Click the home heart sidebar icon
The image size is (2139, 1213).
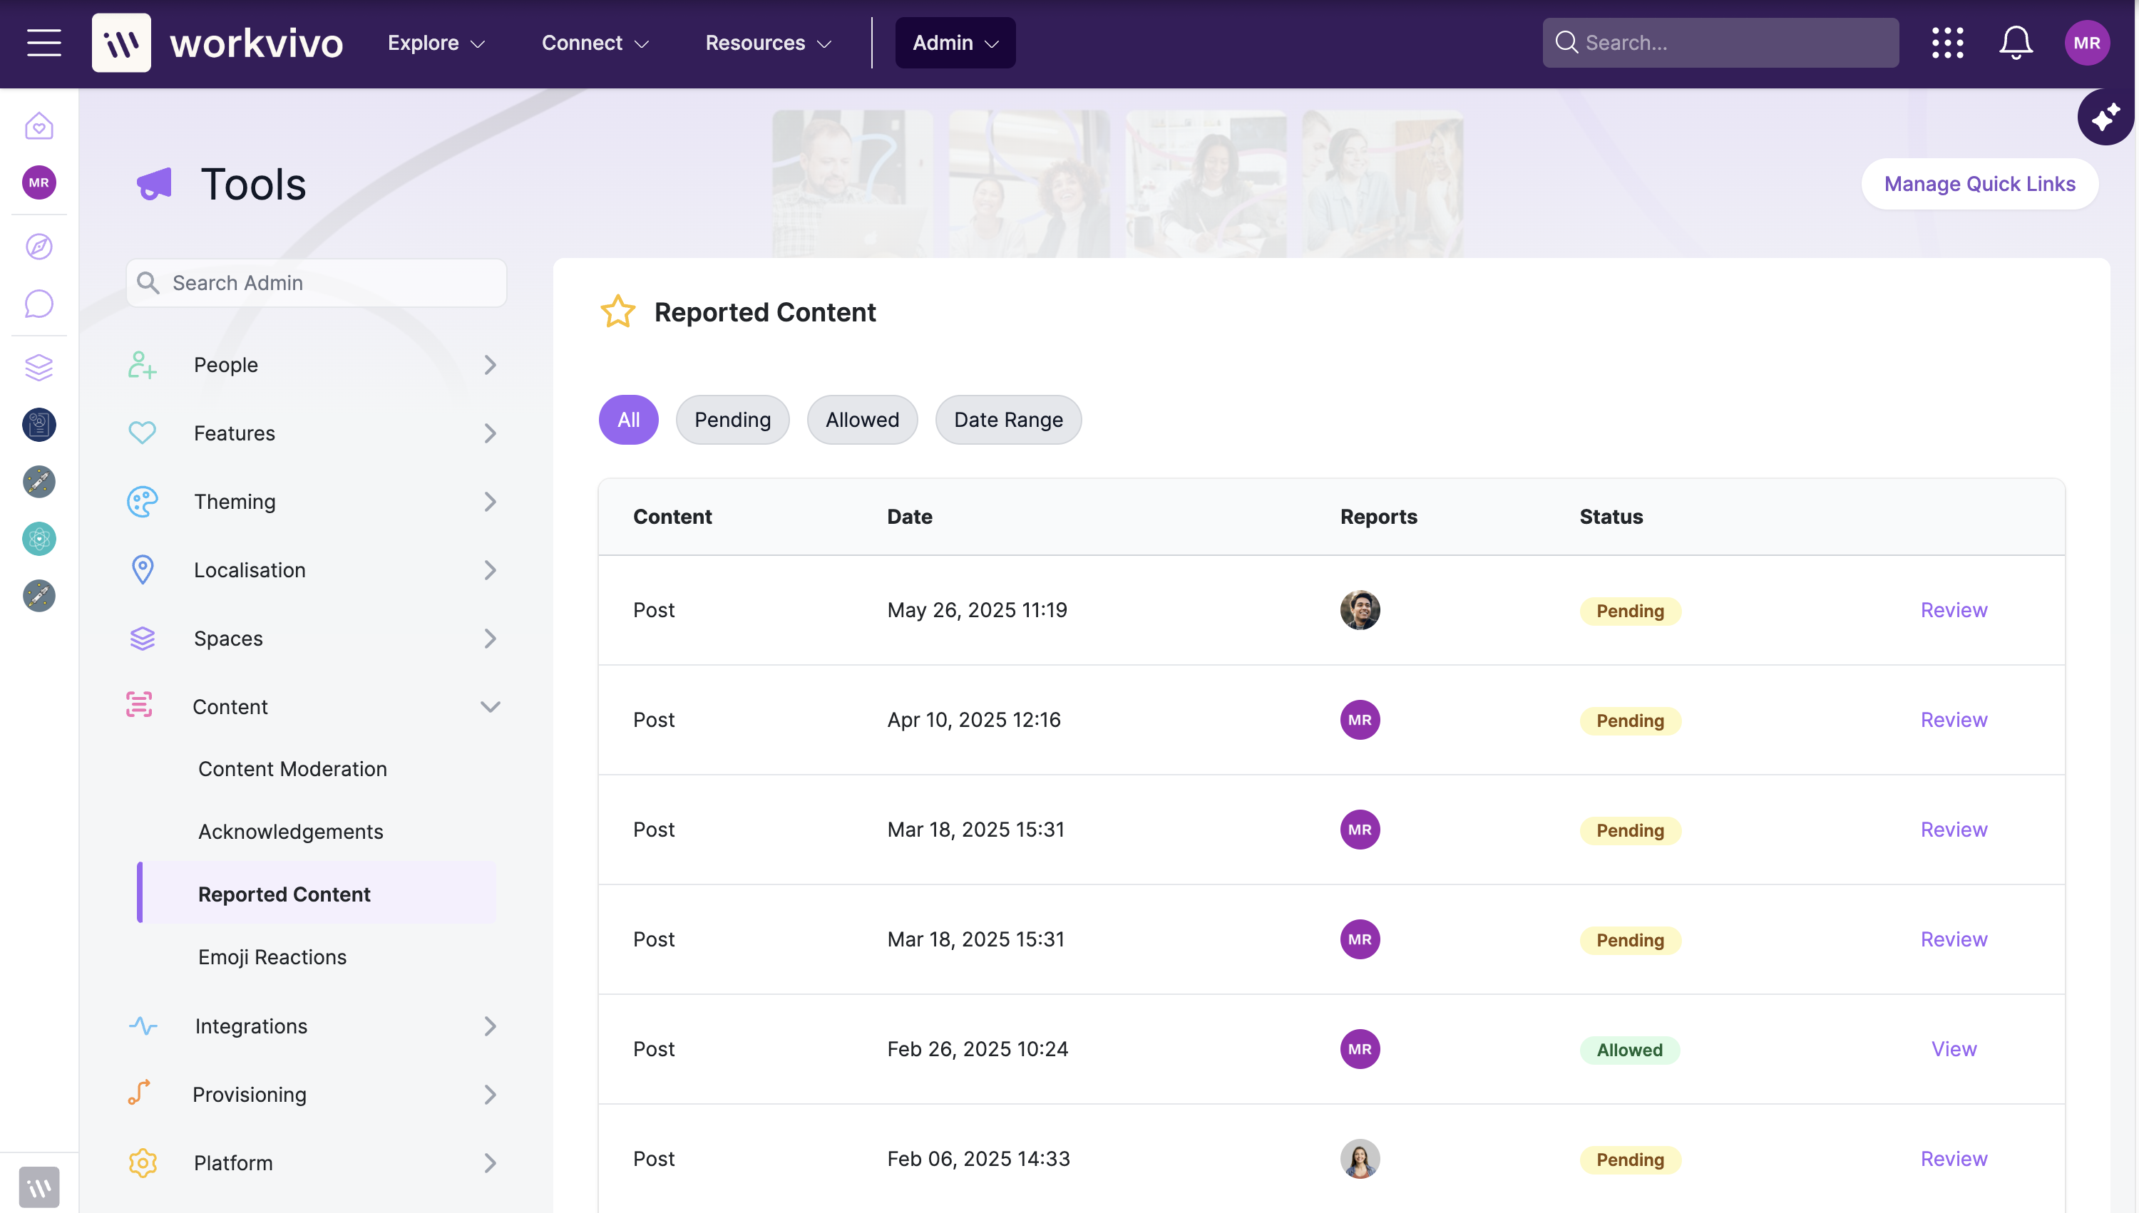(x=39, y=126)
